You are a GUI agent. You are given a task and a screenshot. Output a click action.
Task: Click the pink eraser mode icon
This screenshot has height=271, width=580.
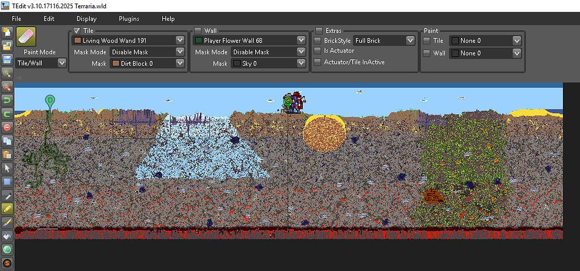(x=26, y=37)
